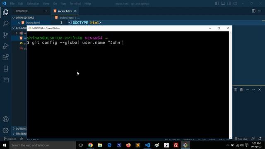Open the Search view in activity bar
The height and width of the screenshot is (149, 265).
point(5,24)
